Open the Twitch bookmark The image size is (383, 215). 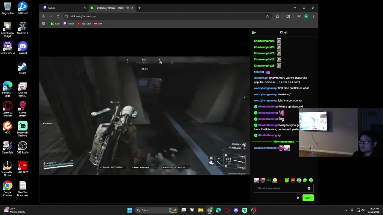tap(69, 24)
